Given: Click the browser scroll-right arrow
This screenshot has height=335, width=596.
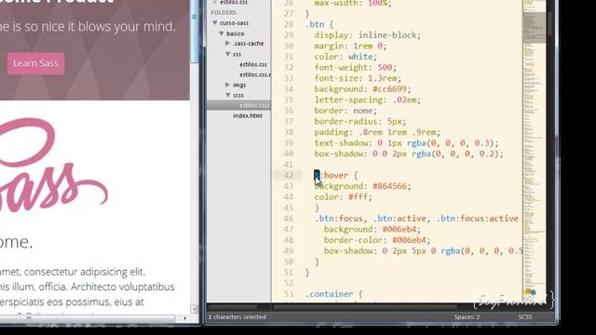Looking at the screenshot, I should [x=185, y=318].
